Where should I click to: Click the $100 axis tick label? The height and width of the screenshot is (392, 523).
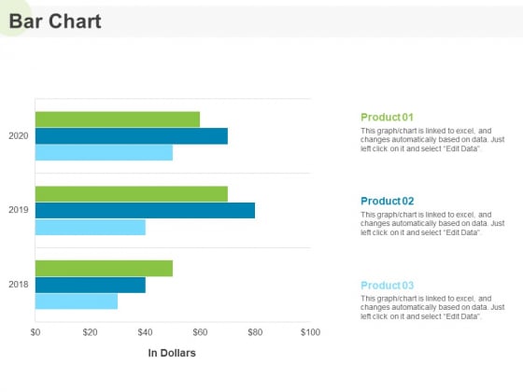pos(310,332)
